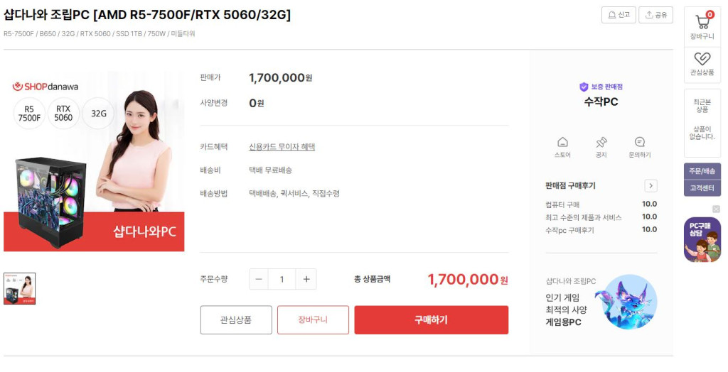Open the PC구매 상담 consultation icon
The height and width of the screenshot is (372, 728).
coord(702,240)
